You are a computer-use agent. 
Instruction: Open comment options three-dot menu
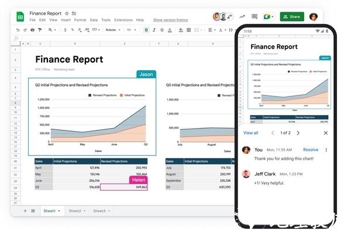coord(326,150)
